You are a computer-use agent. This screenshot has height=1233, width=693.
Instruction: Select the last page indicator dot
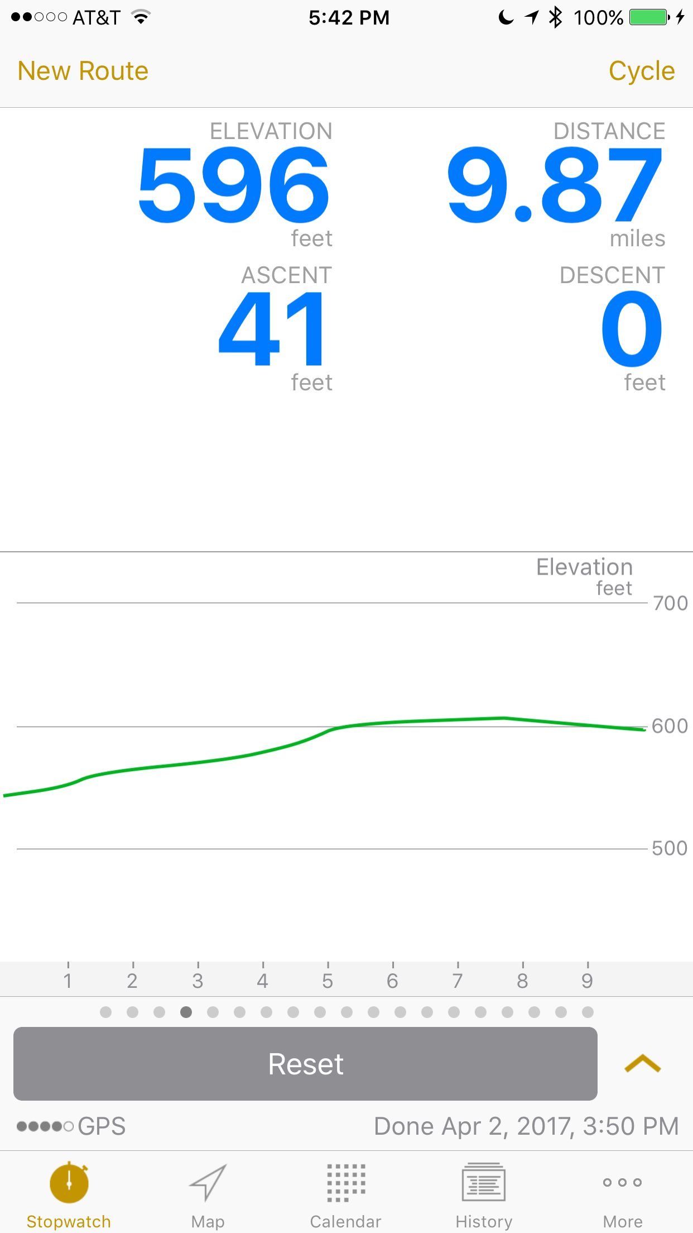click(588, 1012)
